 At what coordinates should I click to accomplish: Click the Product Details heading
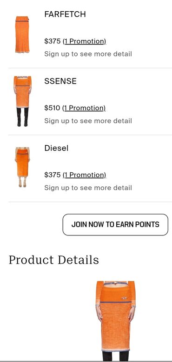tap(54, 260)
